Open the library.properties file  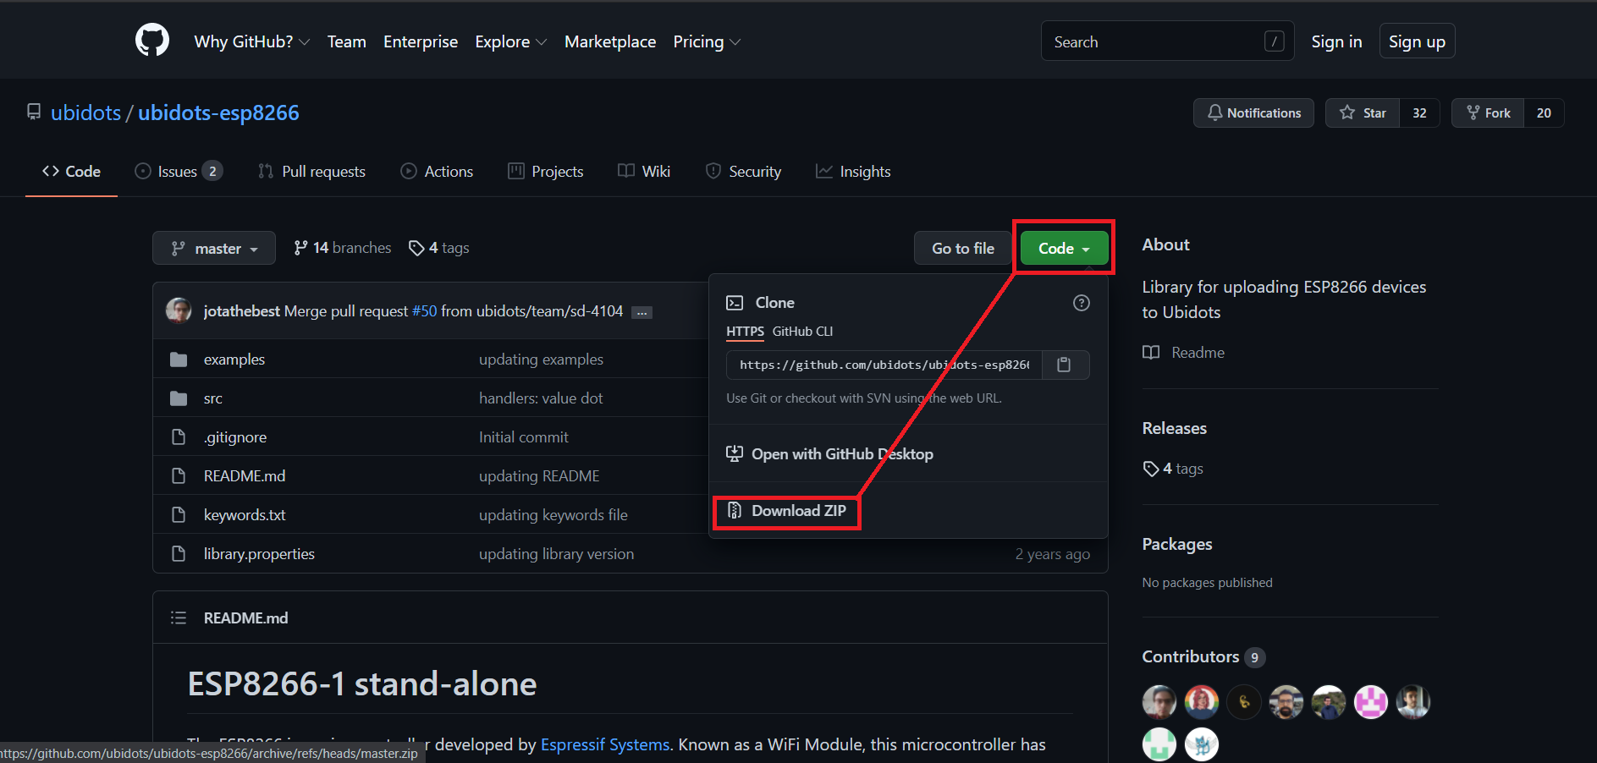[x=259, y=554]
